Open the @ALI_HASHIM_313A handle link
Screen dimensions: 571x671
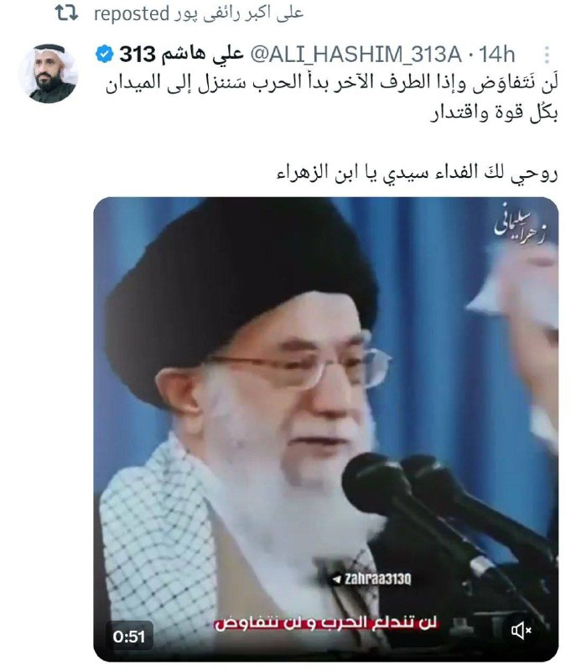click(x=356, y=55)
